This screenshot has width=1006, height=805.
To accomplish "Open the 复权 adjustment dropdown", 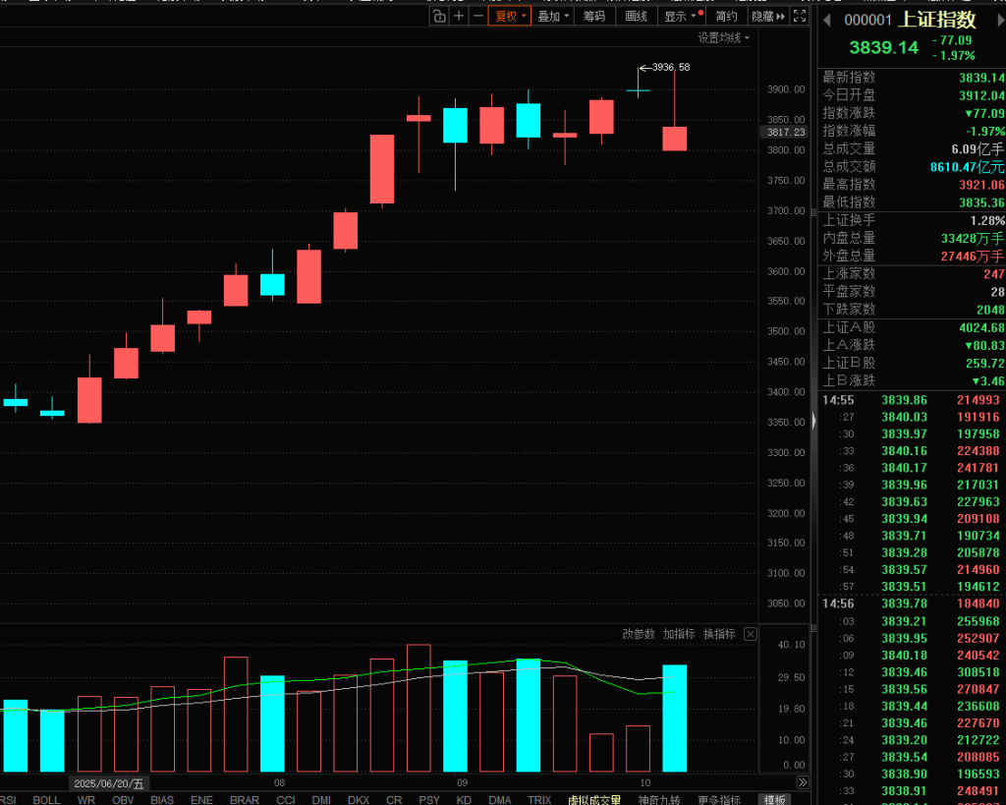I will coord(510,16).
